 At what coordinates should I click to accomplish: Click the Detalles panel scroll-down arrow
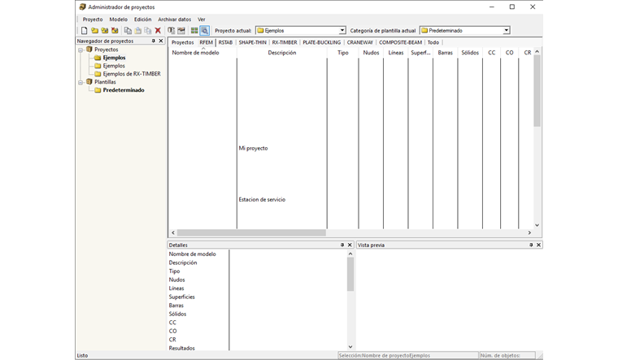click(x=350, y=347)
